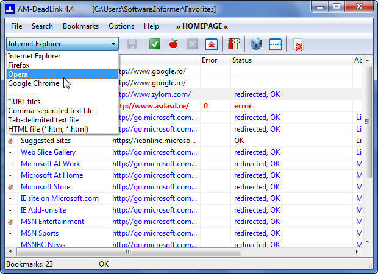Click the 'OK' status bar message
The height and width of the screenshot is (274, 378).
tap(104, 264)
